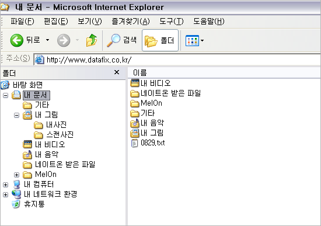This screenshot has width=321, height=226.
Task: Open the 도구(T) menu
Action: pyautogui.click(x=172, y=21)
